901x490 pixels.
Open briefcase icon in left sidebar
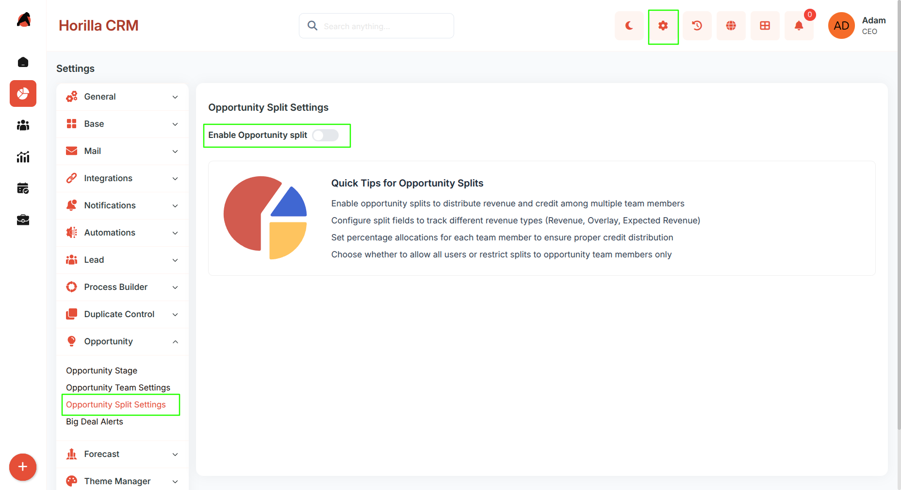(23, 220)
